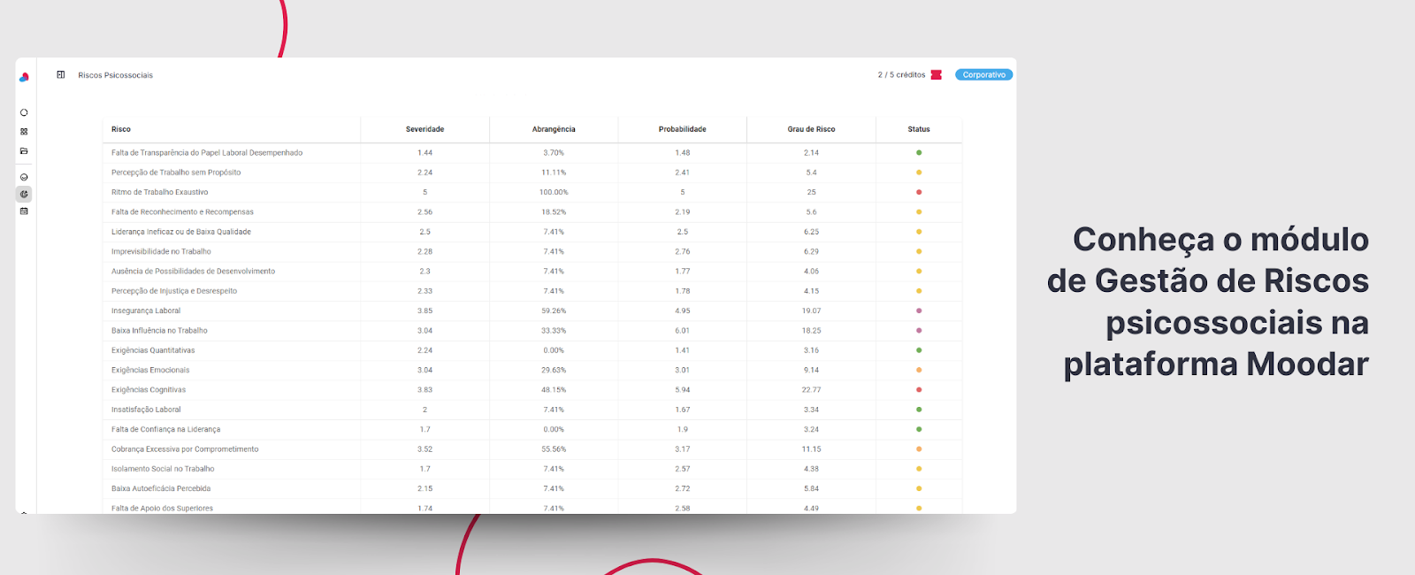Click status dot for Cobrança Excessiva por Comprometimento
1415x575 pixels.
[x=919, y=449]
